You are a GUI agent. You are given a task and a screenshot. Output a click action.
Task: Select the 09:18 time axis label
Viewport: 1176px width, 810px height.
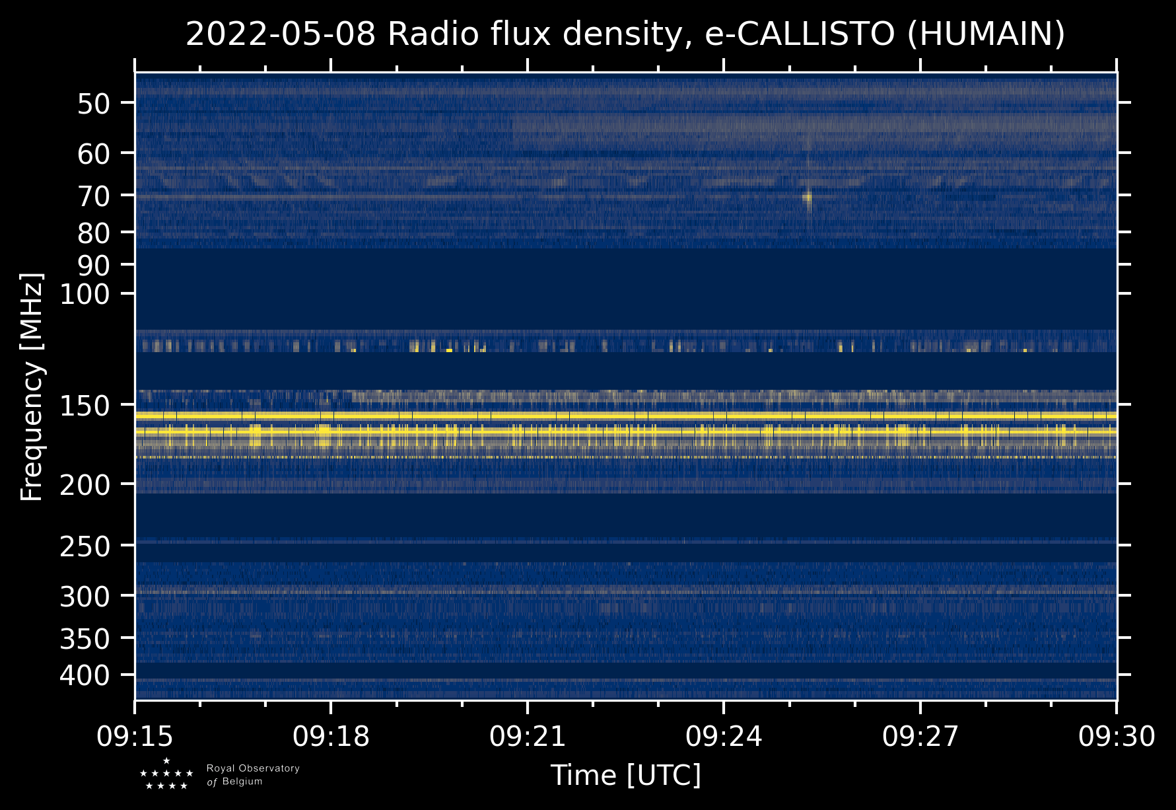[331, 736]
